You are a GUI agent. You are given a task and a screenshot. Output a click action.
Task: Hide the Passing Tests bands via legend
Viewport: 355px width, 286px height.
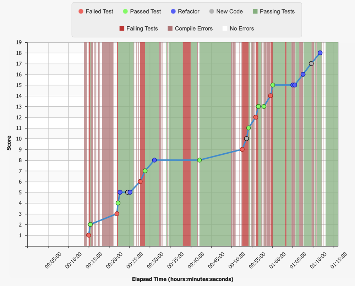pyautogui.click(x=274, y=11)
